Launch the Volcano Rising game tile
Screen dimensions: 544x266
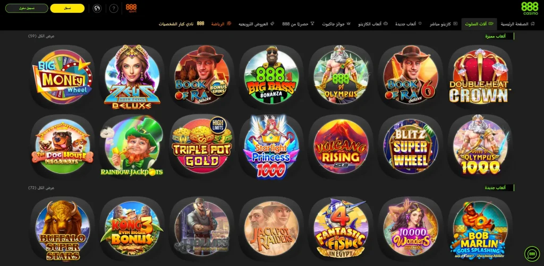(341, 147)
